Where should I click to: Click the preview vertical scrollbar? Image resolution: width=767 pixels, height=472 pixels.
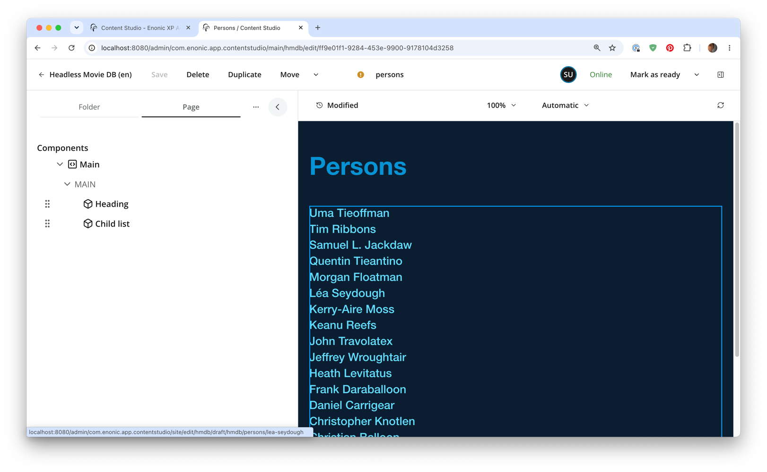tap(737, 239)
